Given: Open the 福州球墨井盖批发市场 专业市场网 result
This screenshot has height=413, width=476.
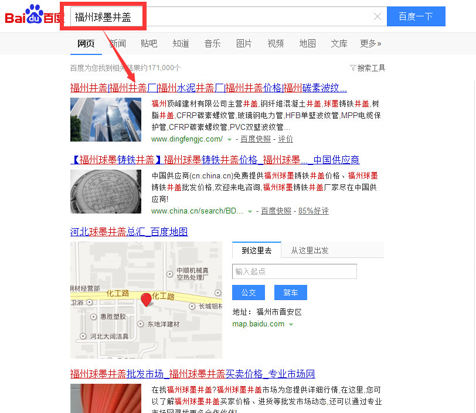Looking at the screenshot, I should (192, 374).
